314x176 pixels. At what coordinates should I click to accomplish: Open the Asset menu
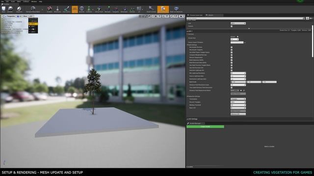(13, 1)
